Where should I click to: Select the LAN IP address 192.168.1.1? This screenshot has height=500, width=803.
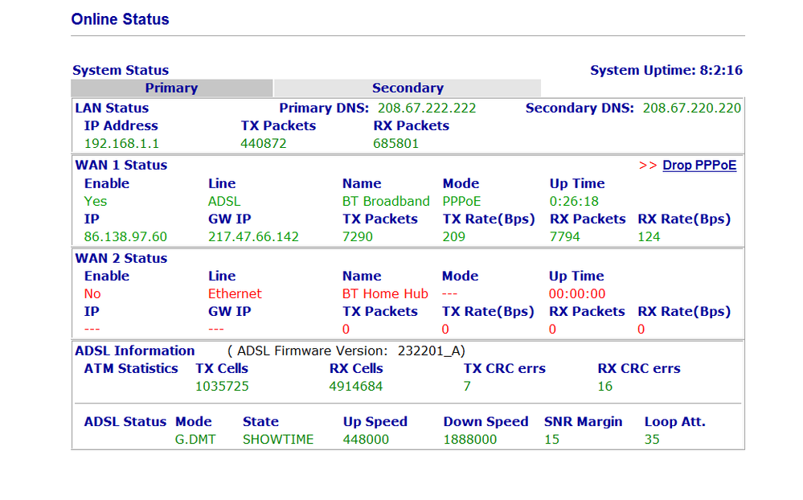click(x=121, y=144)
